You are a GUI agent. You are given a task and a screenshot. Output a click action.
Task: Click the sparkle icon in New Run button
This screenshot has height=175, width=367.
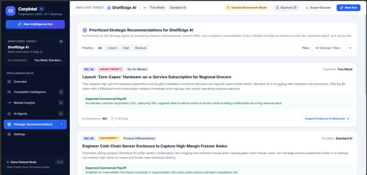[342, 8]
